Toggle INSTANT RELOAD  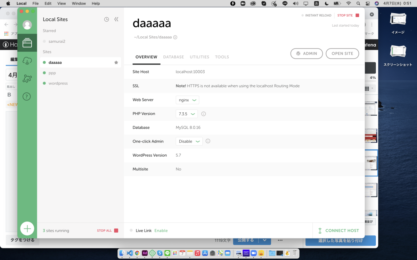tap(316, 15)
